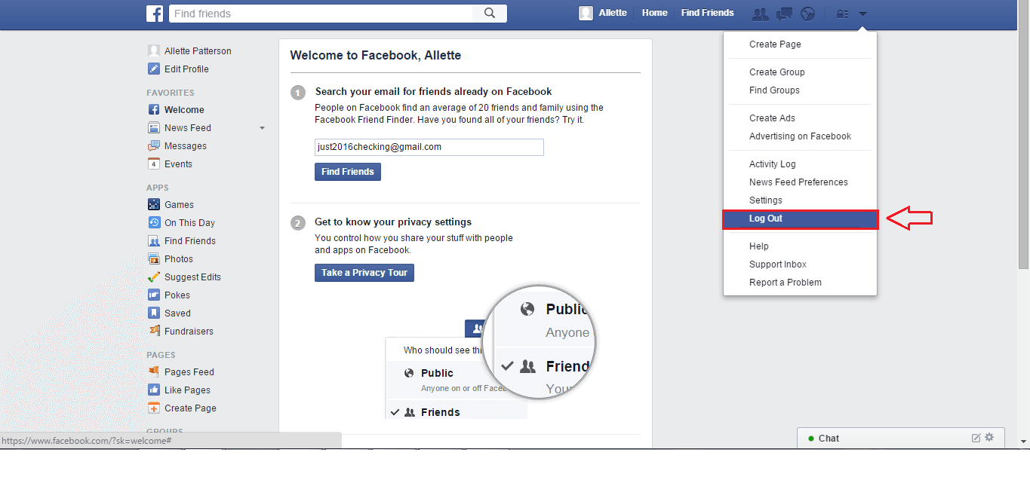
Task: Click the Photos icon
Action: pos(154,259)
